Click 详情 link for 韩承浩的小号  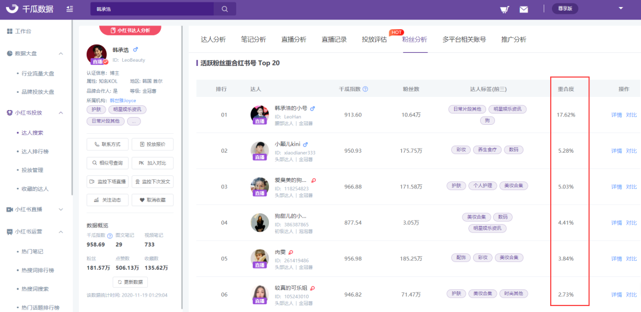click(x=617, y=115)
